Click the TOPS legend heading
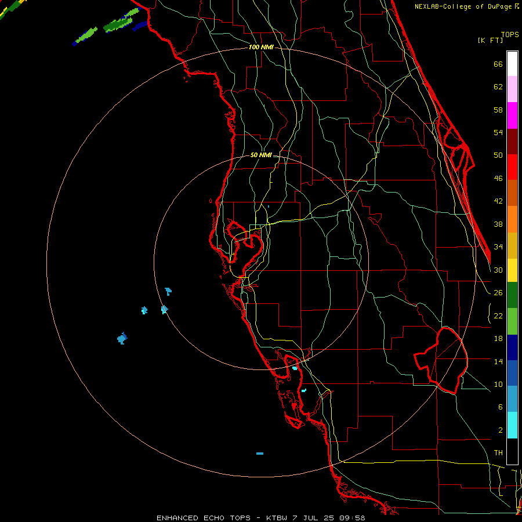Viewport: 522px width, 522px height. coord(510,34)
